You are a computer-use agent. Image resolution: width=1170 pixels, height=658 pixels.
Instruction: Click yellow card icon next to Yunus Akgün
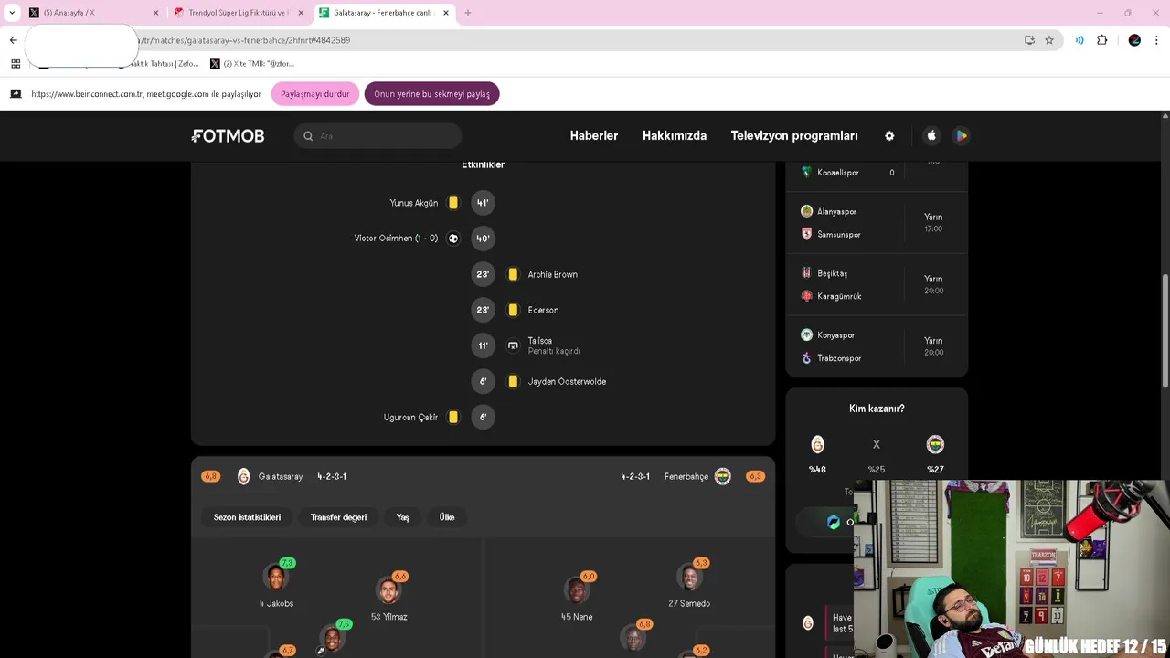452,203
